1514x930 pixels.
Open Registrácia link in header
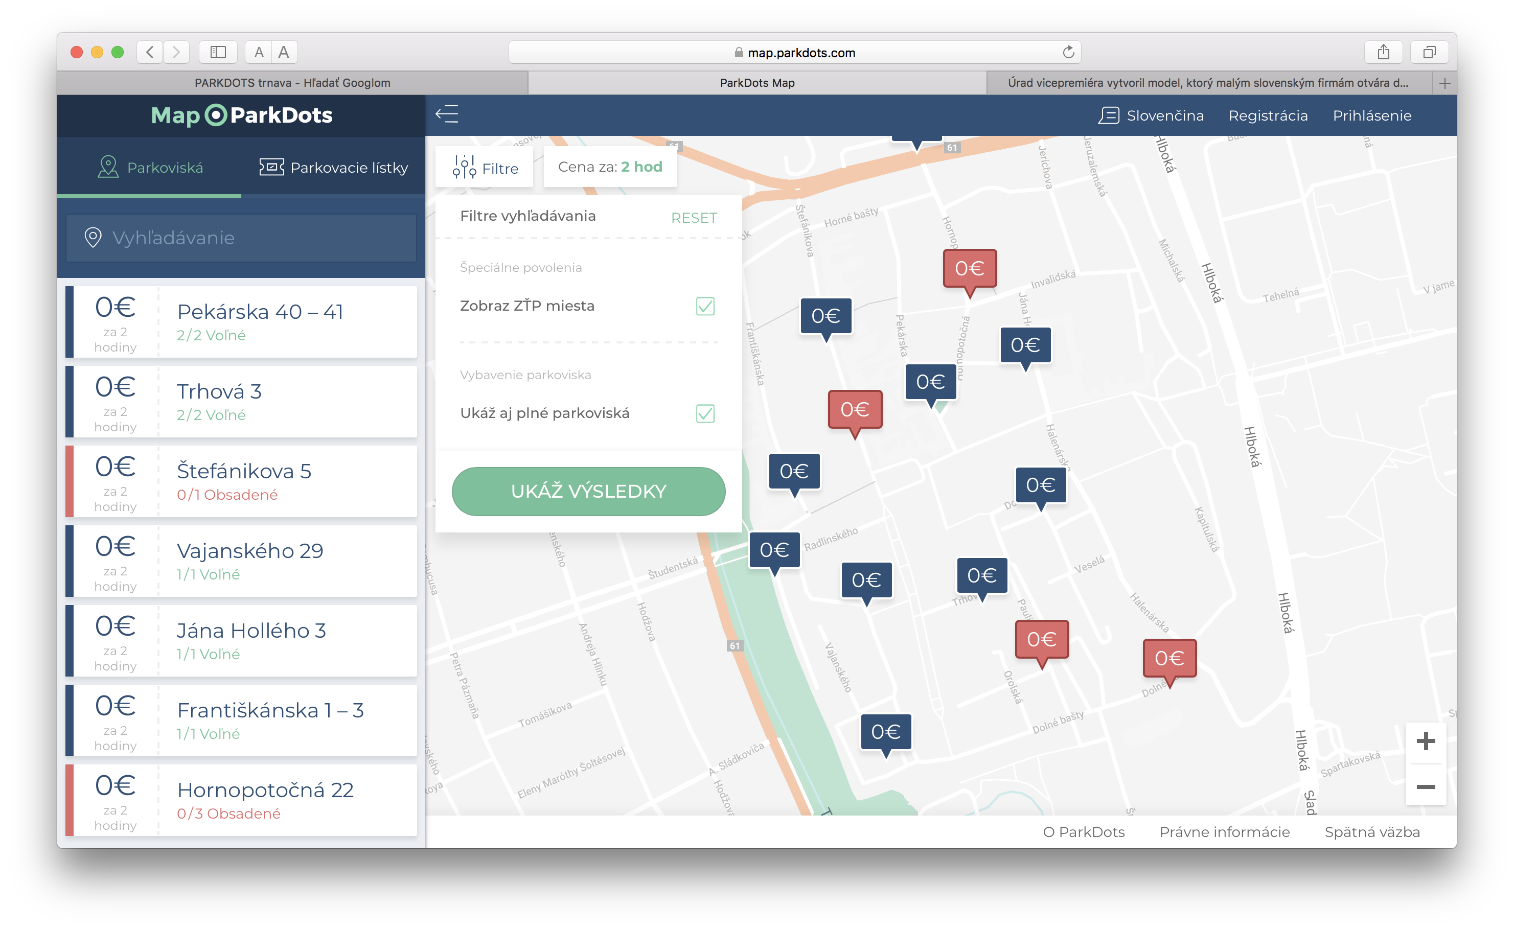click(1267, 115)
